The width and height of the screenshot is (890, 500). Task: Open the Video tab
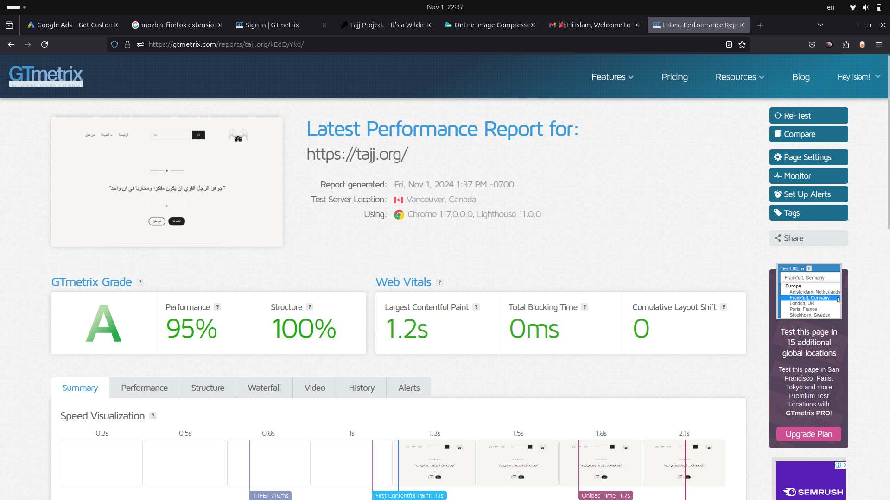tap(315, 387)
